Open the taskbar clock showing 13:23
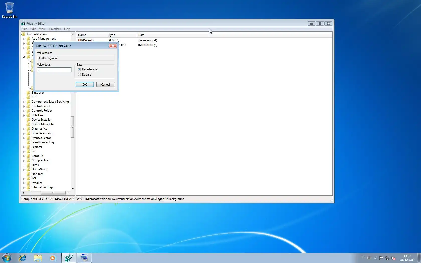 click(x=407, y=258)
